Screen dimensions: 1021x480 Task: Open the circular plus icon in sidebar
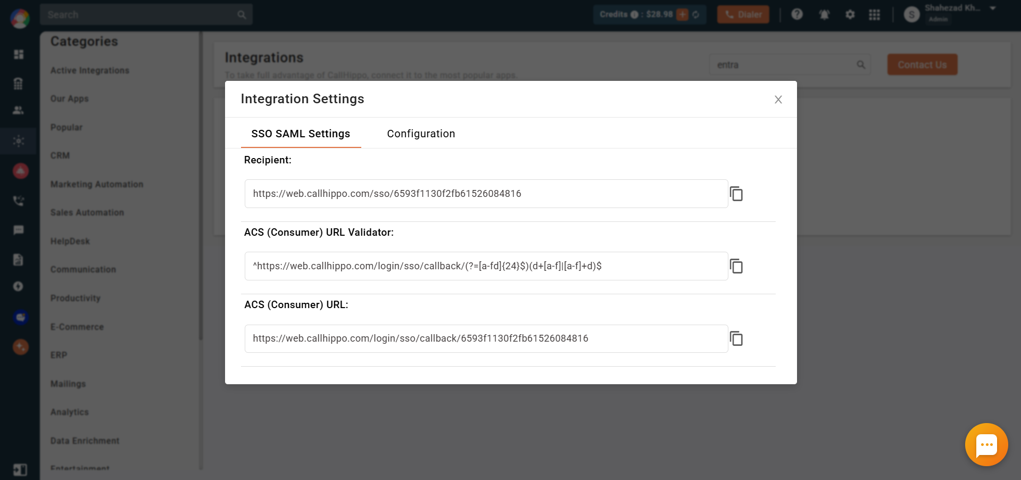click(19, 286)
